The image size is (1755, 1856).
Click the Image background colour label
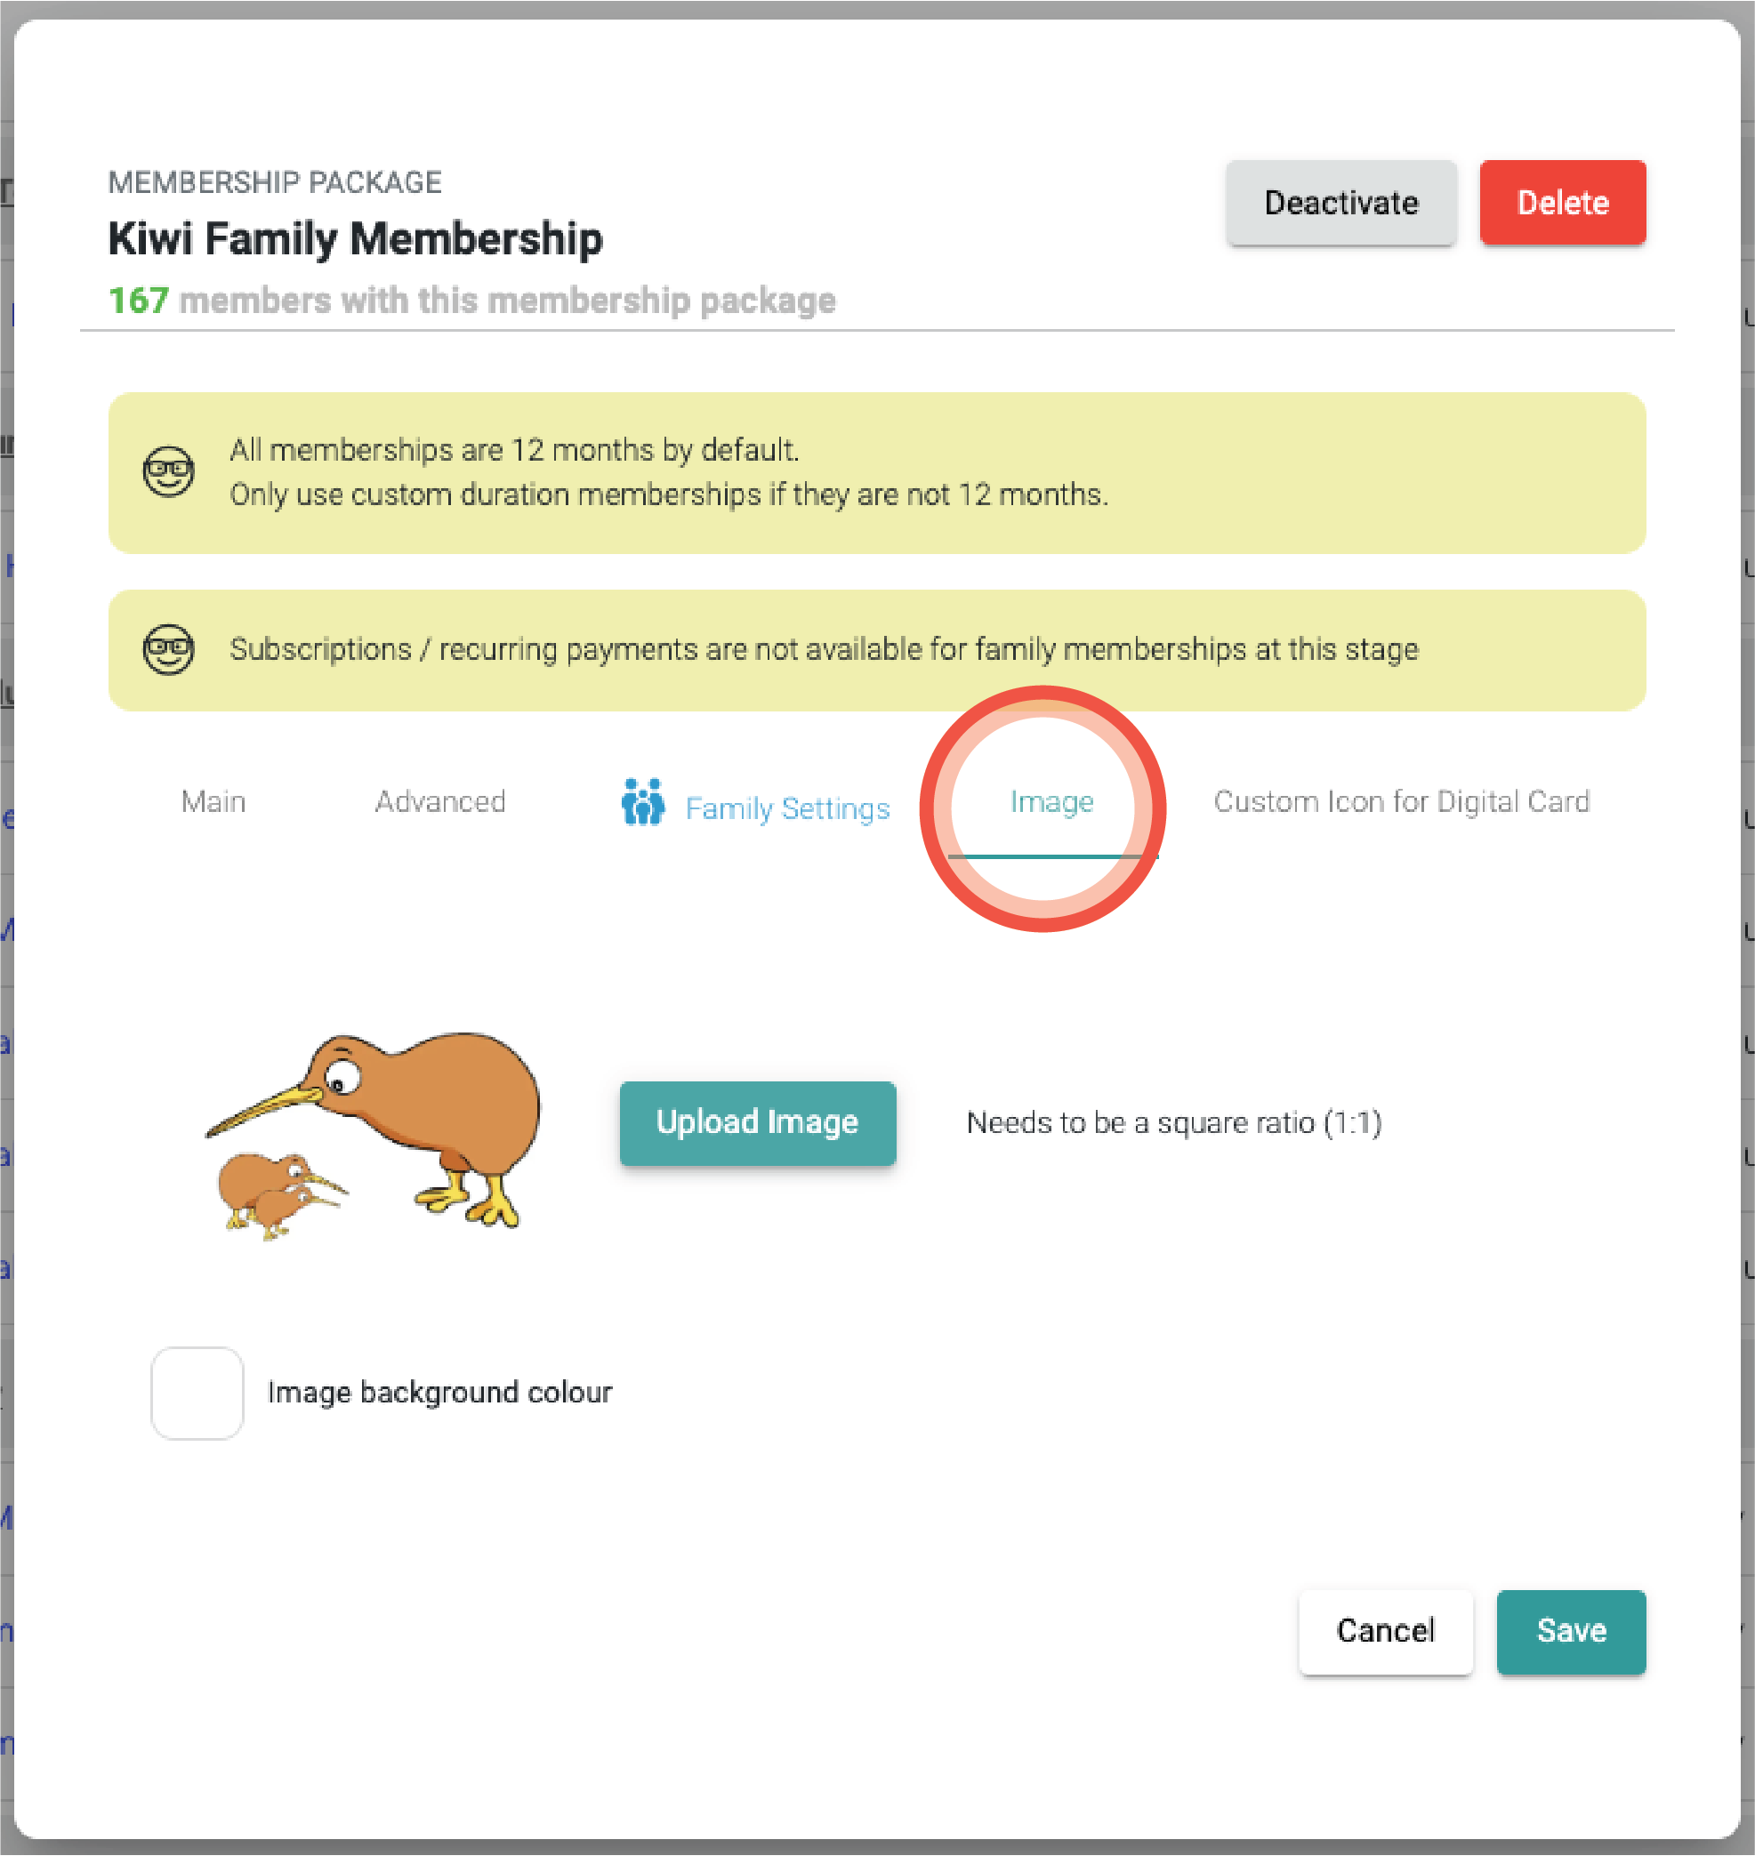tap(439, 1393)
